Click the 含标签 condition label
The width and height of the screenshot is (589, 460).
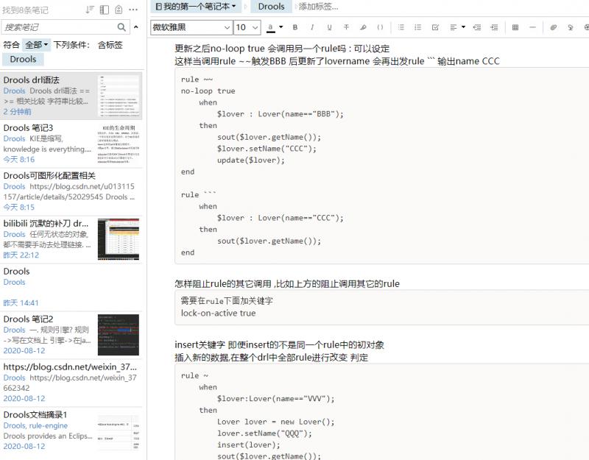point(110,45)
